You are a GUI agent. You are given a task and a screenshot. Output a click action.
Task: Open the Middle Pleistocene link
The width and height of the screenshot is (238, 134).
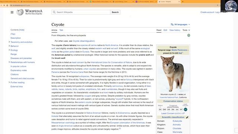coord(179,50)
